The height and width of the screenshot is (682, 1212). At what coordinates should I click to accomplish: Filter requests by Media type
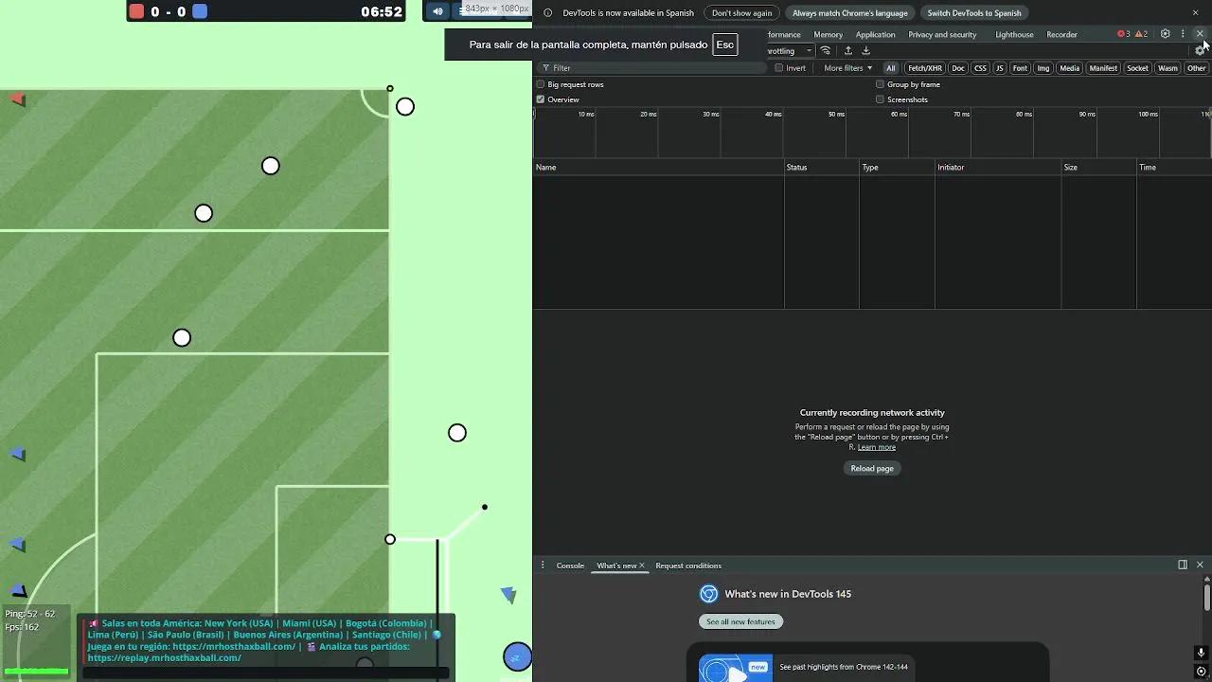tap(1070, 68)
